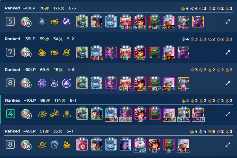Image resolution: width=237 pixels, height=158 pixels.
Task: Click the gift box augment icon in first match
Action: point(42,22)
